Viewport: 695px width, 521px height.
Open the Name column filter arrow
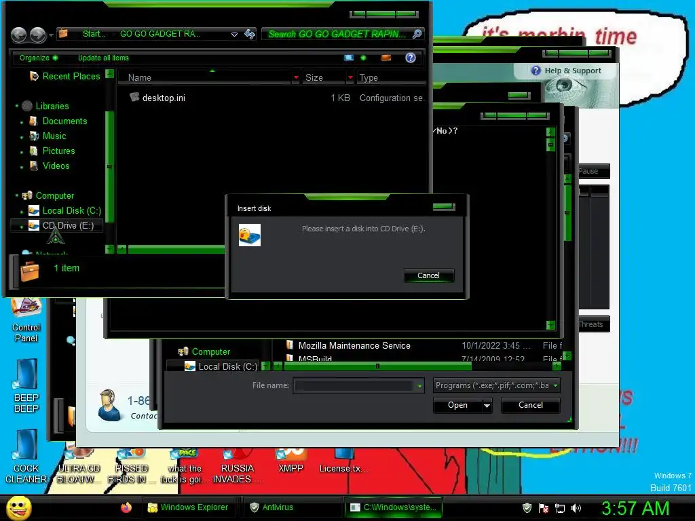pos(296,77)
